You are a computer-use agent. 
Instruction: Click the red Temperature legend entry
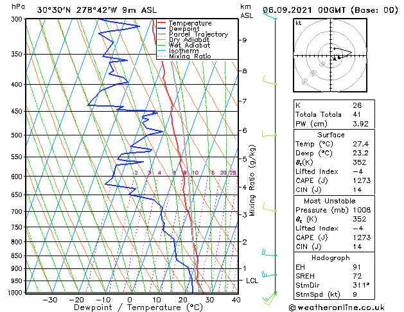tap(190, 23)
